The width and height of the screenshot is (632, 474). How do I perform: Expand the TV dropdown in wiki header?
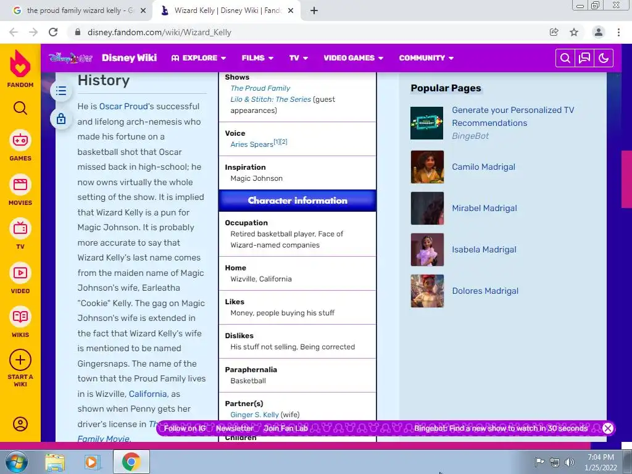click(299, 58)
